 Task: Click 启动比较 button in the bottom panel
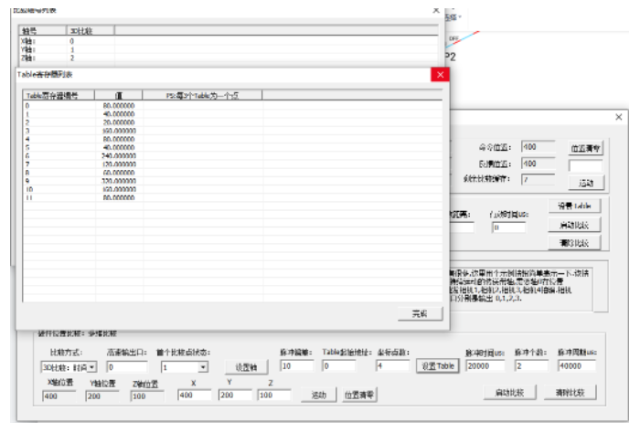[x=509, y=393]
